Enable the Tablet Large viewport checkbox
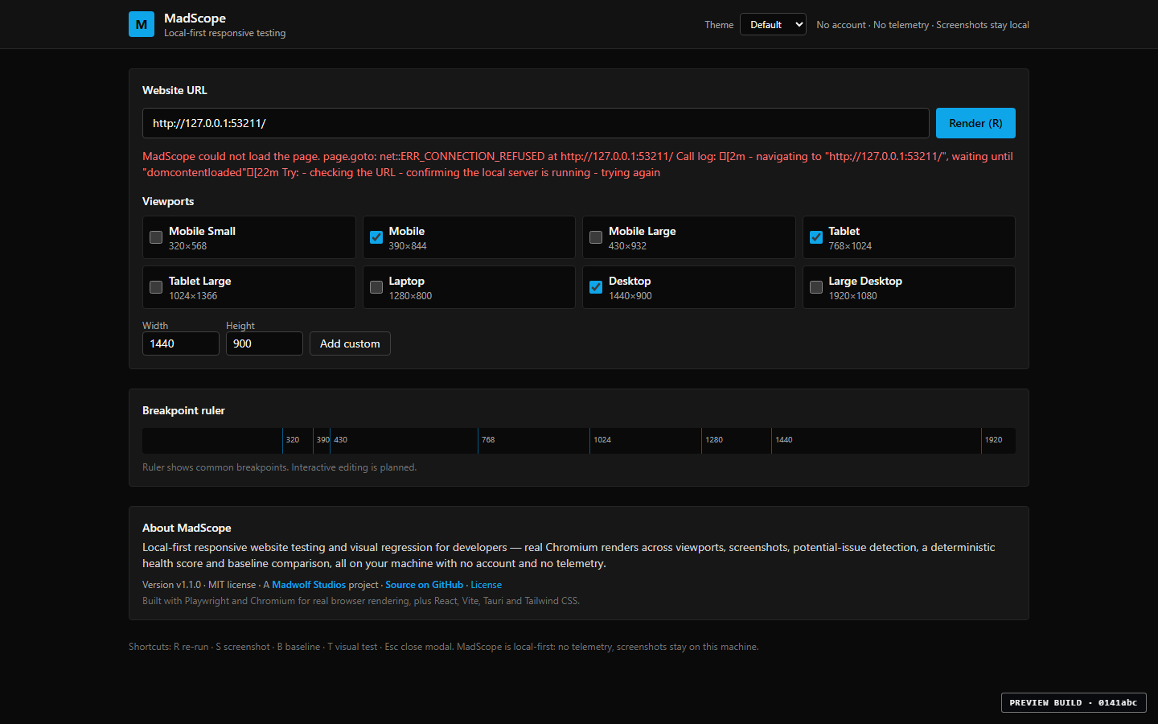The height and width of the screenshot is (724, 1158). pyautogui.click(x=156, y=287)
